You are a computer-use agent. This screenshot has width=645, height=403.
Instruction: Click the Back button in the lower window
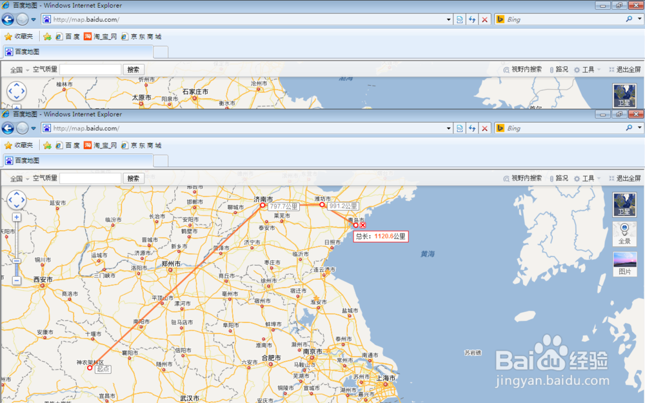tap(8, 128)
